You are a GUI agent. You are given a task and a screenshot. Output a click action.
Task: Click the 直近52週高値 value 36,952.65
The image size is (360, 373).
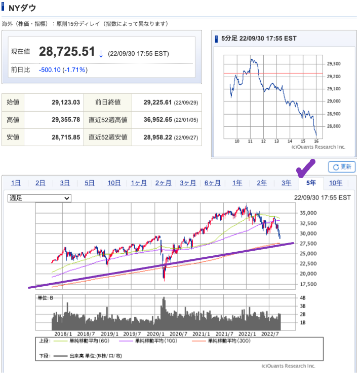[x=157, y=120]
